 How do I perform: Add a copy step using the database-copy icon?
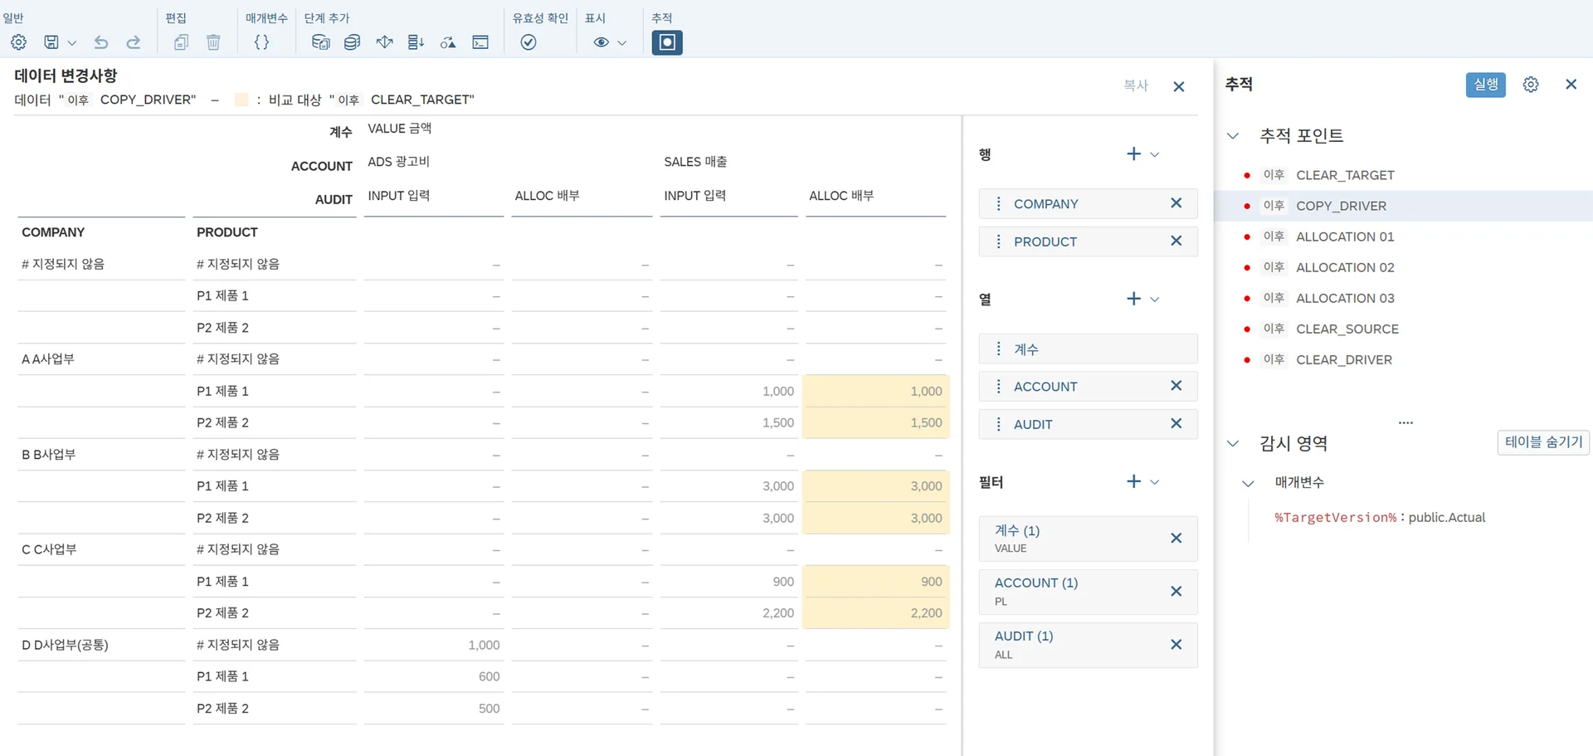(x=320, y=42)
